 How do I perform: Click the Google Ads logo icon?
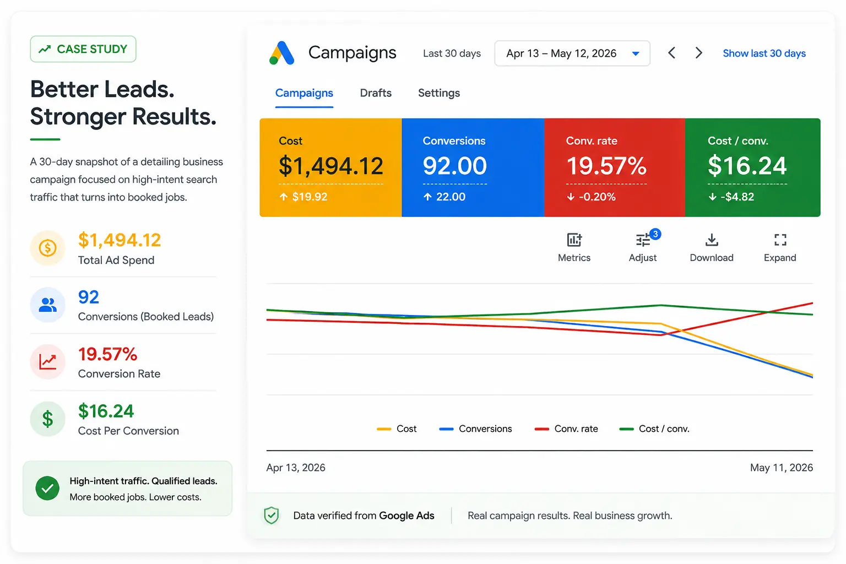(x=281, y=53)
